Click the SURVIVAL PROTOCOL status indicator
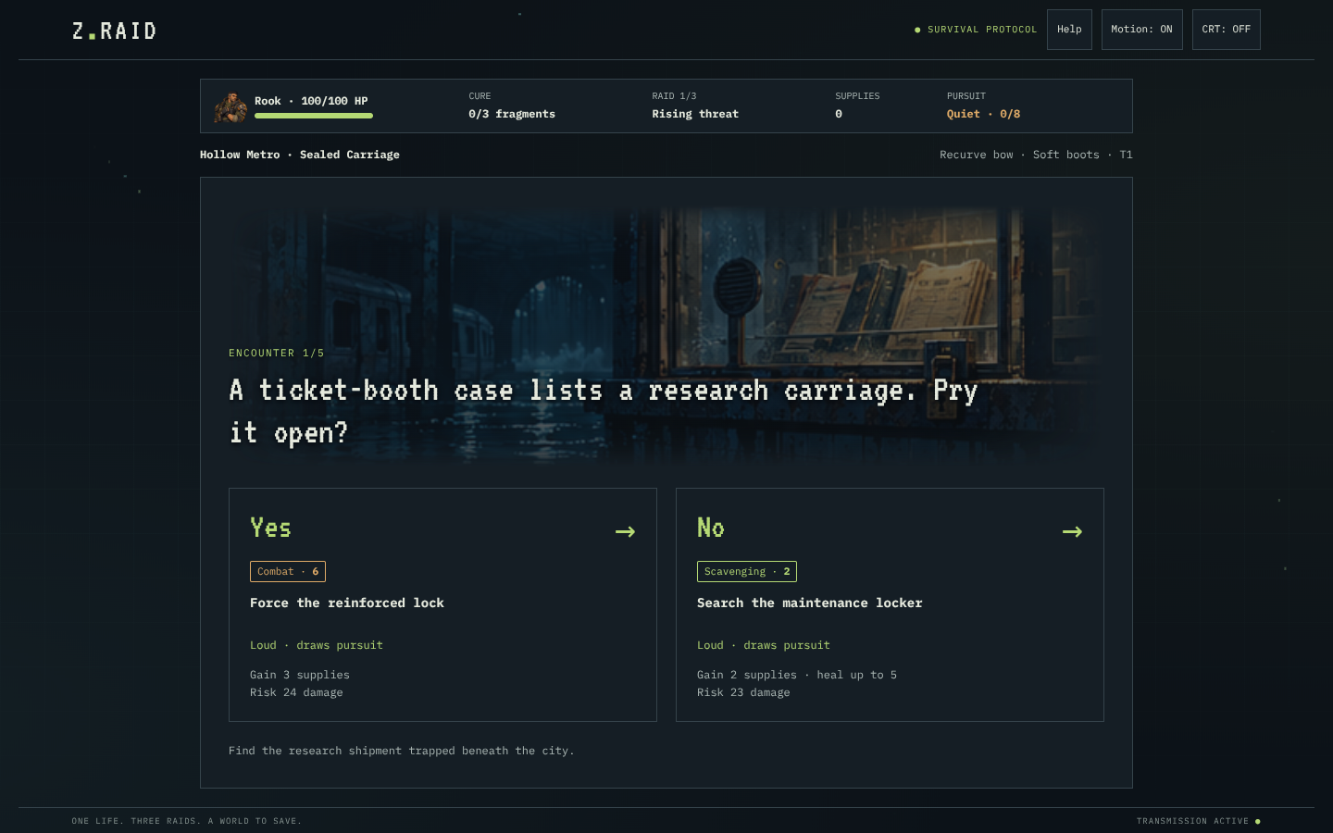This screenshot has width=1333, height=833. (x=976, y=30)
